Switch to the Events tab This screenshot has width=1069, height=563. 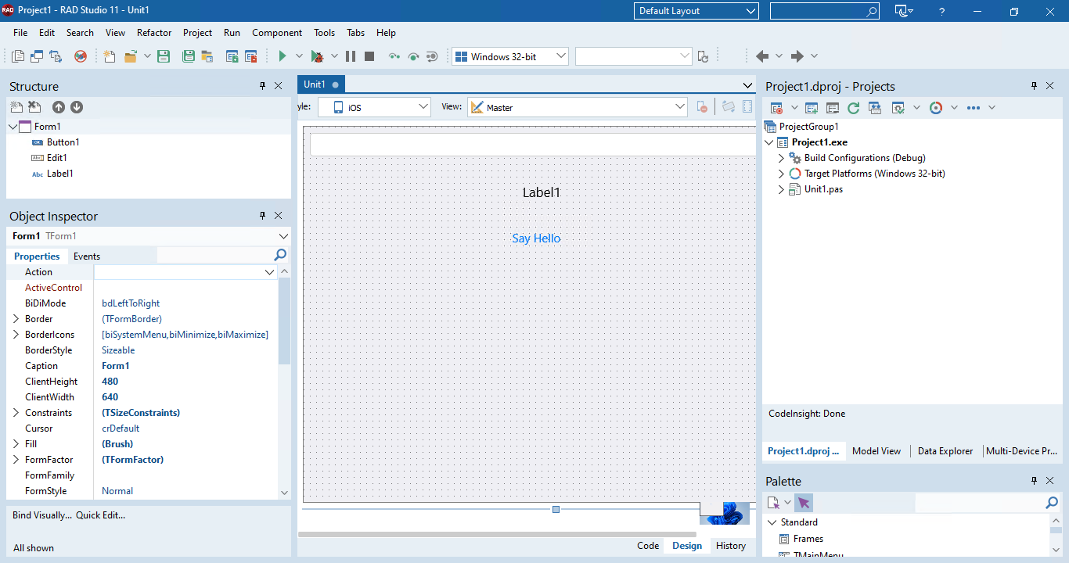click(x=87, y=256)
